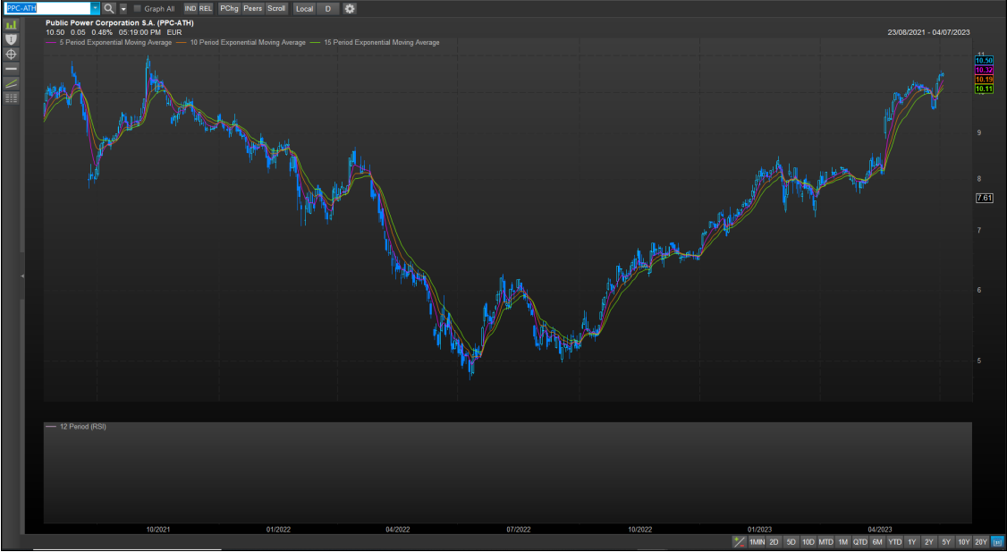This screenshot has width=1007, height=552.
Task: Choose the trend line drawing tool
Action: (12, 83)
